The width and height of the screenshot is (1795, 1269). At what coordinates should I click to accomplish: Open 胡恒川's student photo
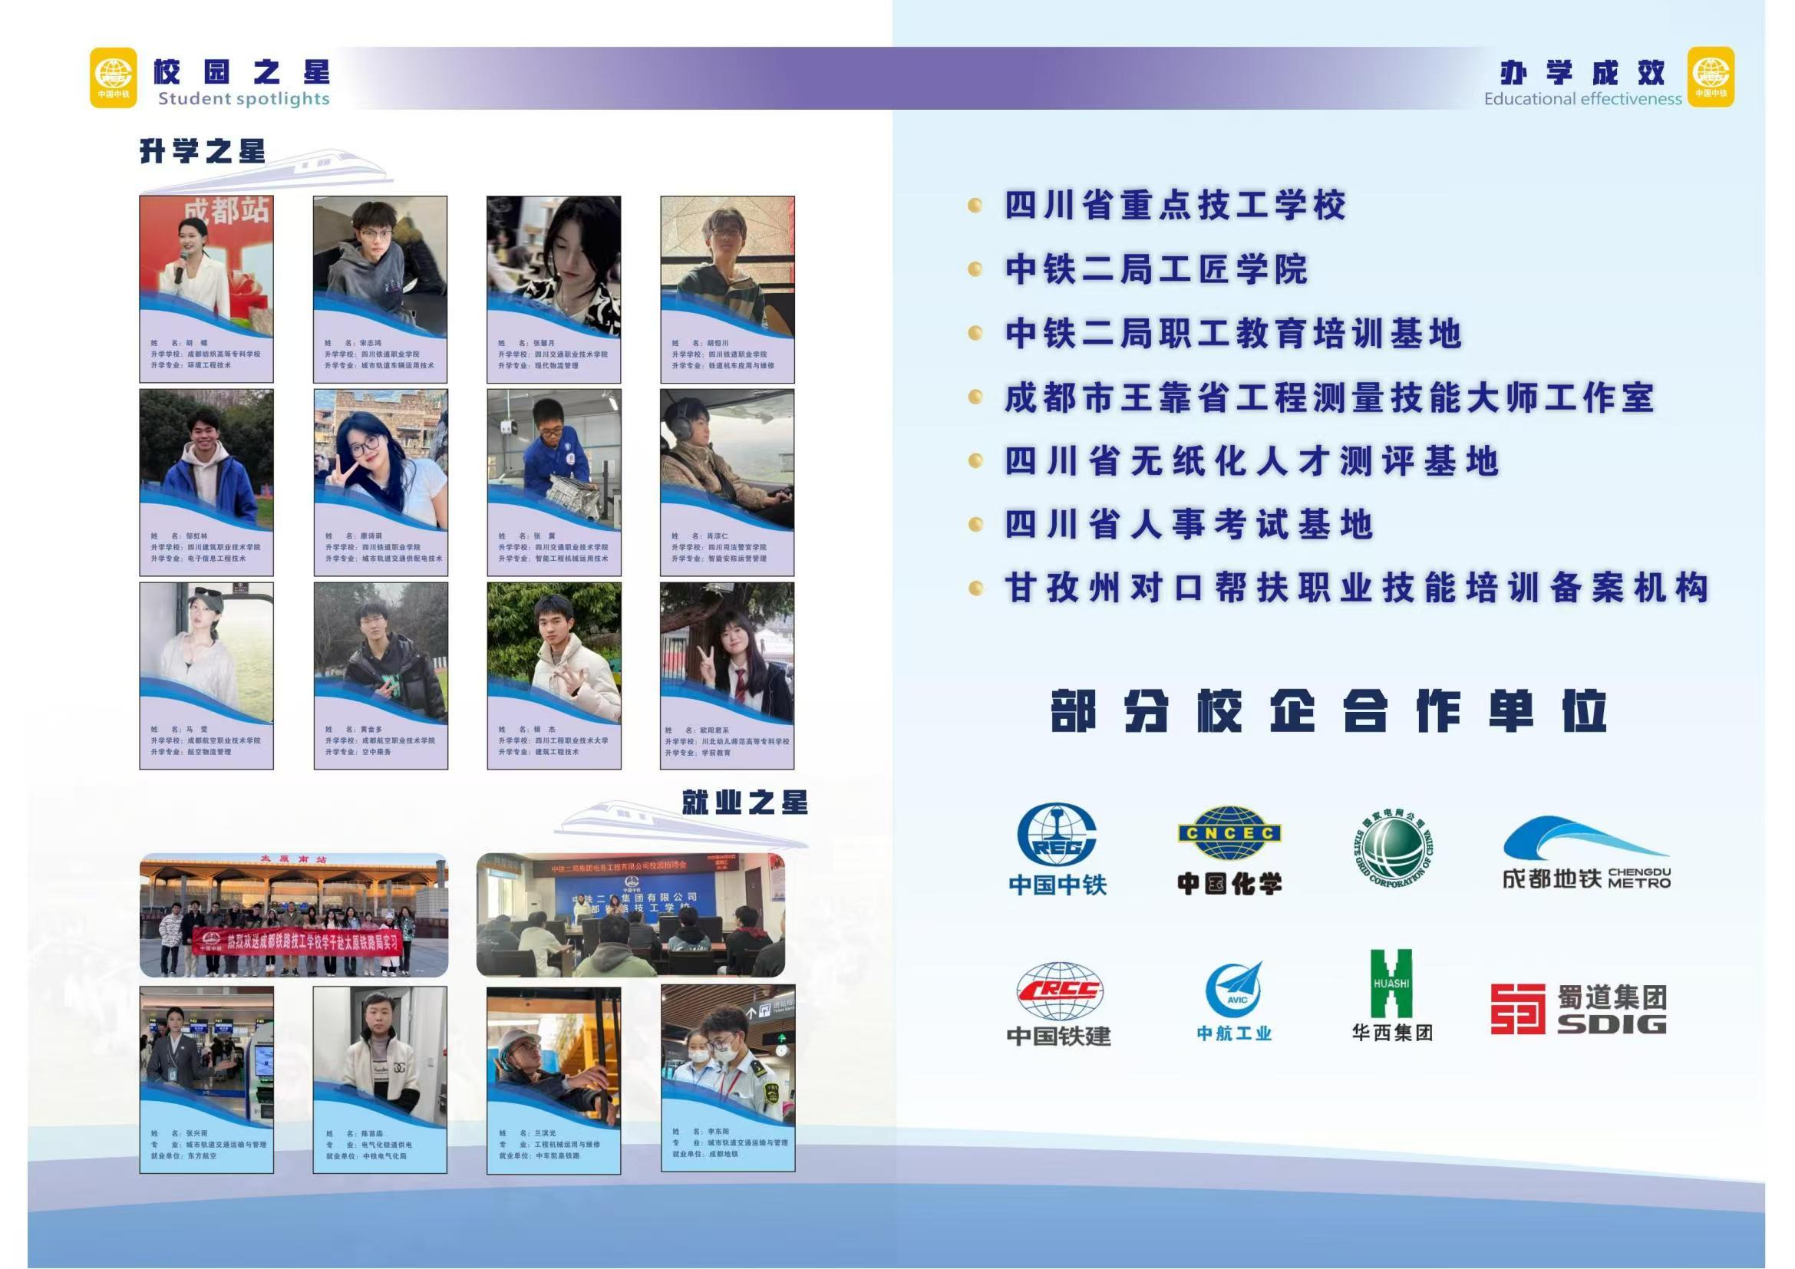click(x=727, y=265)
